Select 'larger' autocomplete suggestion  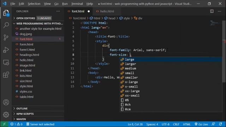[x=171, y=64]
